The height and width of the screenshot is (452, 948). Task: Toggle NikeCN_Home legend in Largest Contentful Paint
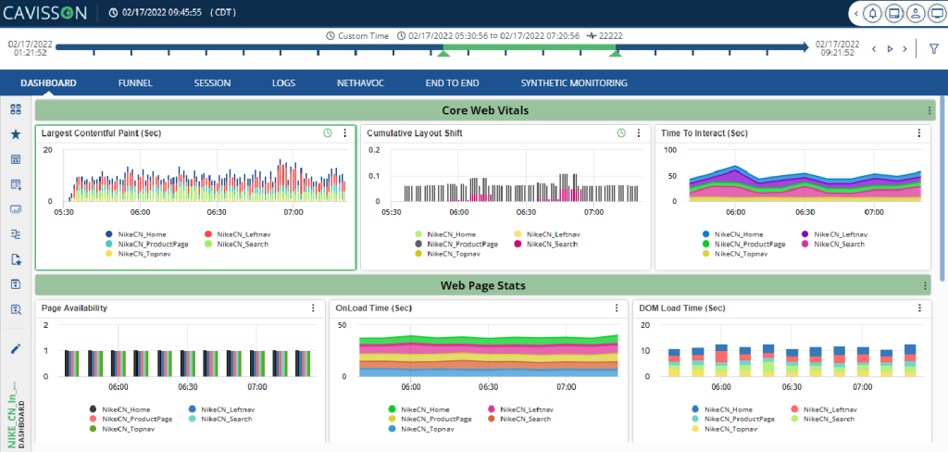click(135, 233)
